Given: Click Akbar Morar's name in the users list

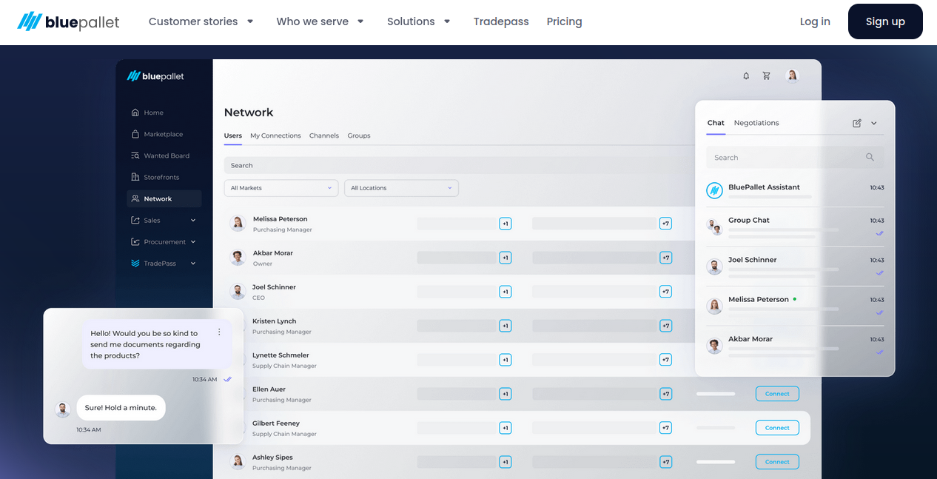Looking at the screenshot, I should point(273,253).
